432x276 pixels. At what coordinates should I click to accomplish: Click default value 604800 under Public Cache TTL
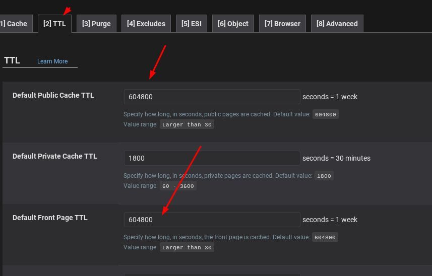325,114
